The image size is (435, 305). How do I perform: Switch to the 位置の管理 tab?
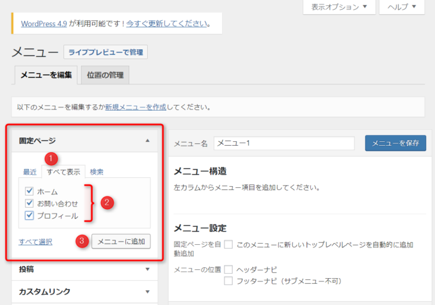point(106,75)
